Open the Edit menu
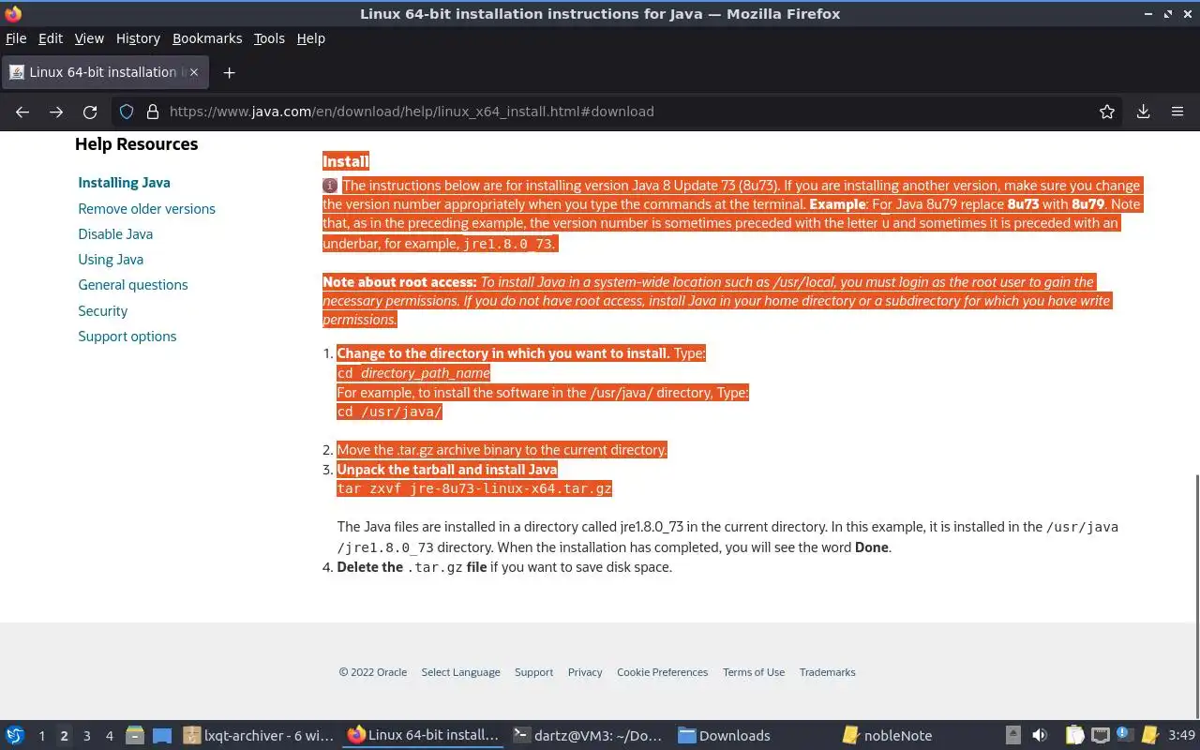Screen dimensions: 1200x750 51,38
